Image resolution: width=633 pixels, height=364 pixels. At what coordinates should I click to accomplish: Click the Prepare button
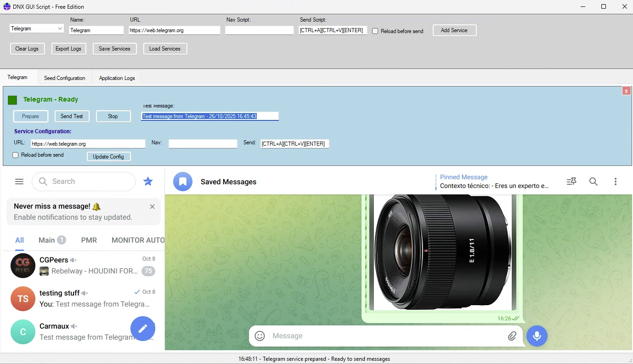click(x=30, y=116)
